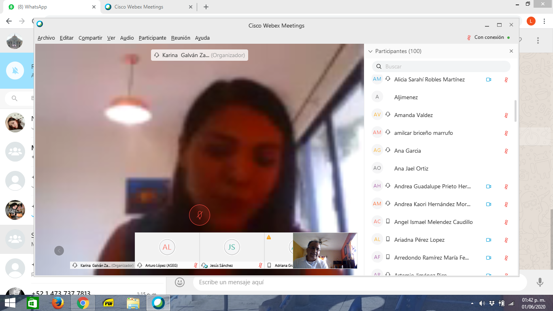Viewport: 553px width, 311px height.
Task: Open File Explorer from the taskbar
Action: [x=133, y=303]
